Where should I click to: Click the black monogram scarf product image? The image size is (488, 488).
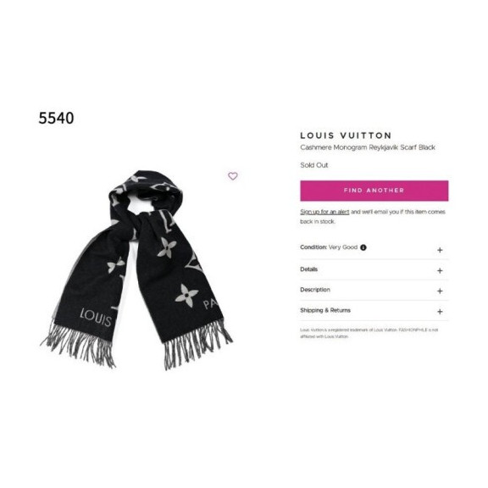[x=137, y=269]
